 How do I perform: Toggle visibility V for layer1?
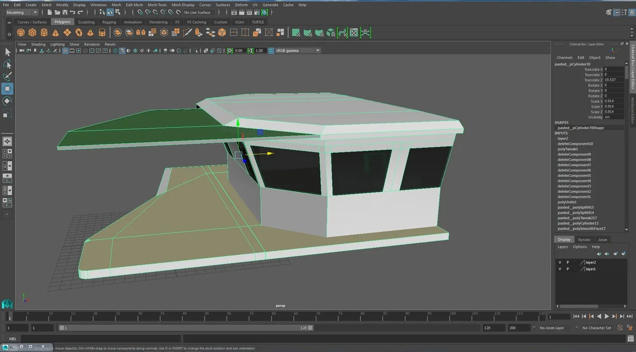click(560, 269)
